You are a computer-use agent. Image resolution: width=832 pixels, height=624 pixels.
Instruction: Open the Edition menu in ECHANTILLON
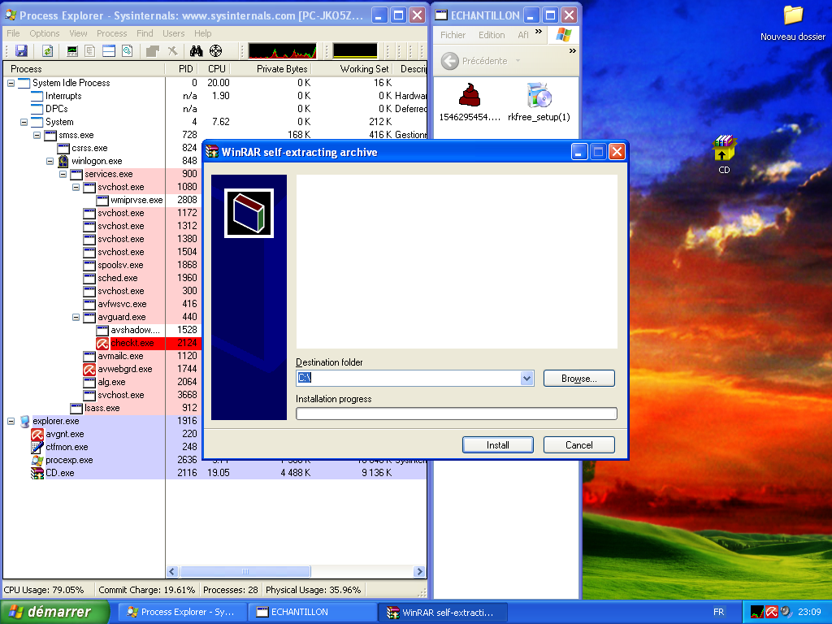click(x=492, y=35)
